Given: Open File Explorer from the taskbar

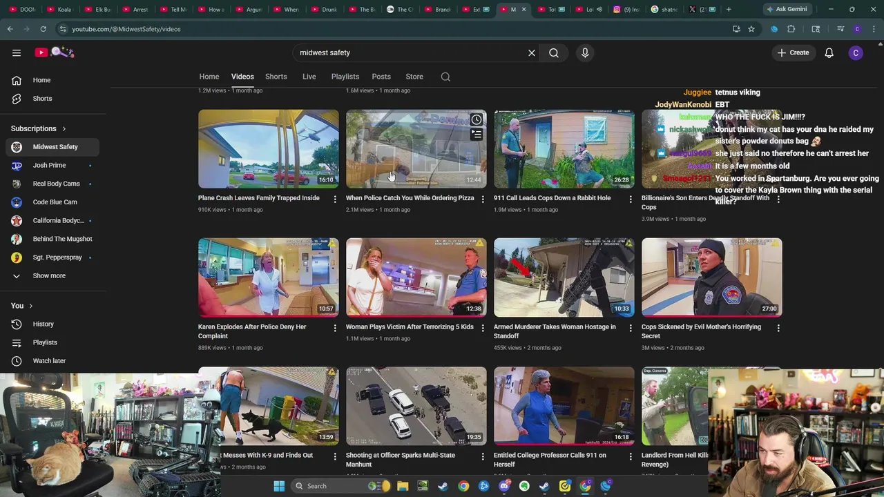Looking at the screenshot, I should [x=403, y=486].
